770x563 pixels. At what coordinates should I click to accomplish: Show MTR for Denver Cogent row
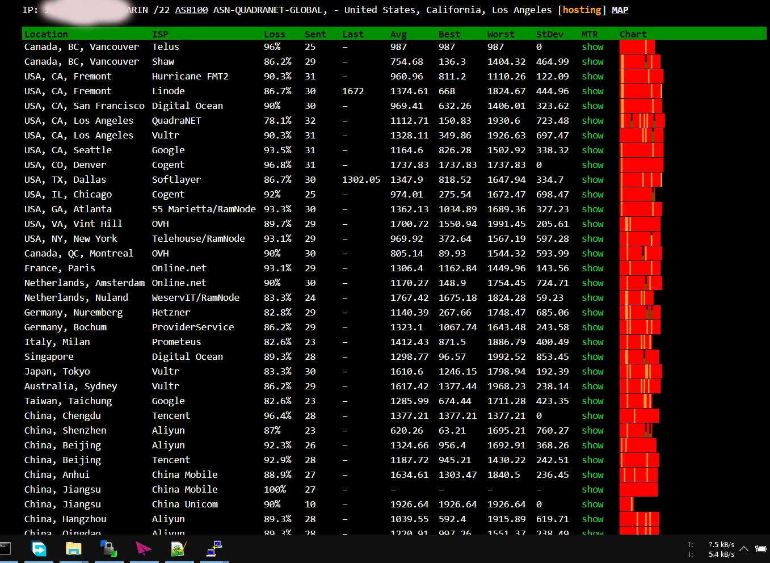point(592,165)
